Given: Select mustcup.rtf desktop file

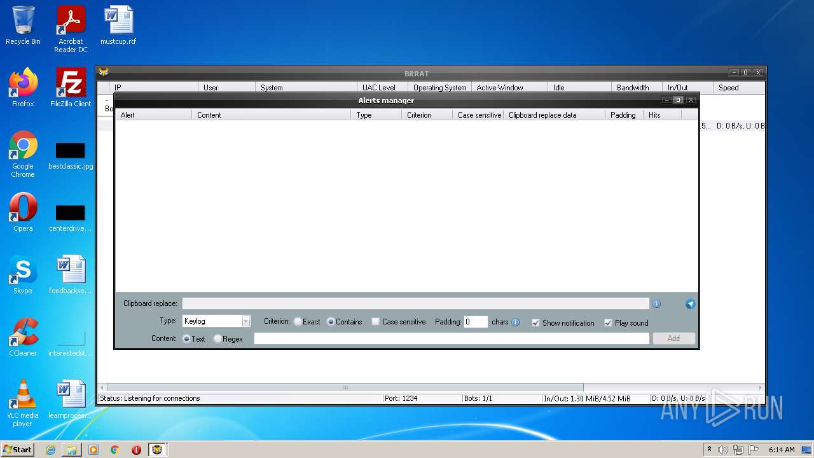Looking at the screenshot, I should [118, 25].
